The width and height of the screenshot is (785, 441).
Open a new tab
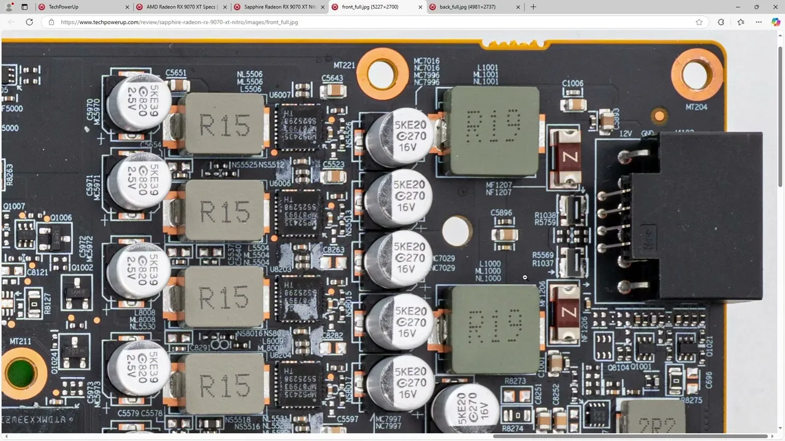tap(533, 7)
